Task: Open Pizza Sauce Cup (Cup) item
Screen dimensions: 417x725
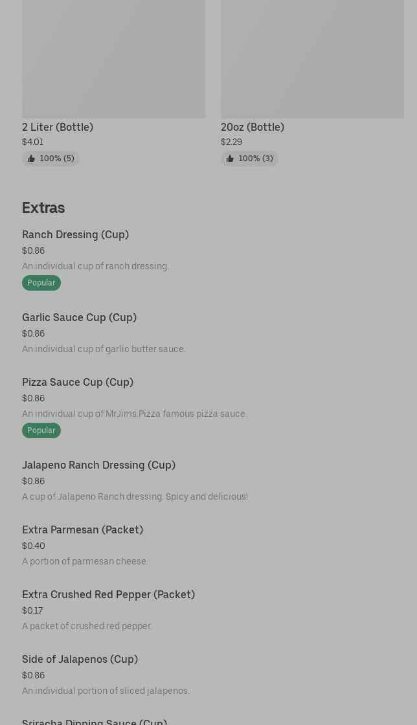Action: coord(78,383)
